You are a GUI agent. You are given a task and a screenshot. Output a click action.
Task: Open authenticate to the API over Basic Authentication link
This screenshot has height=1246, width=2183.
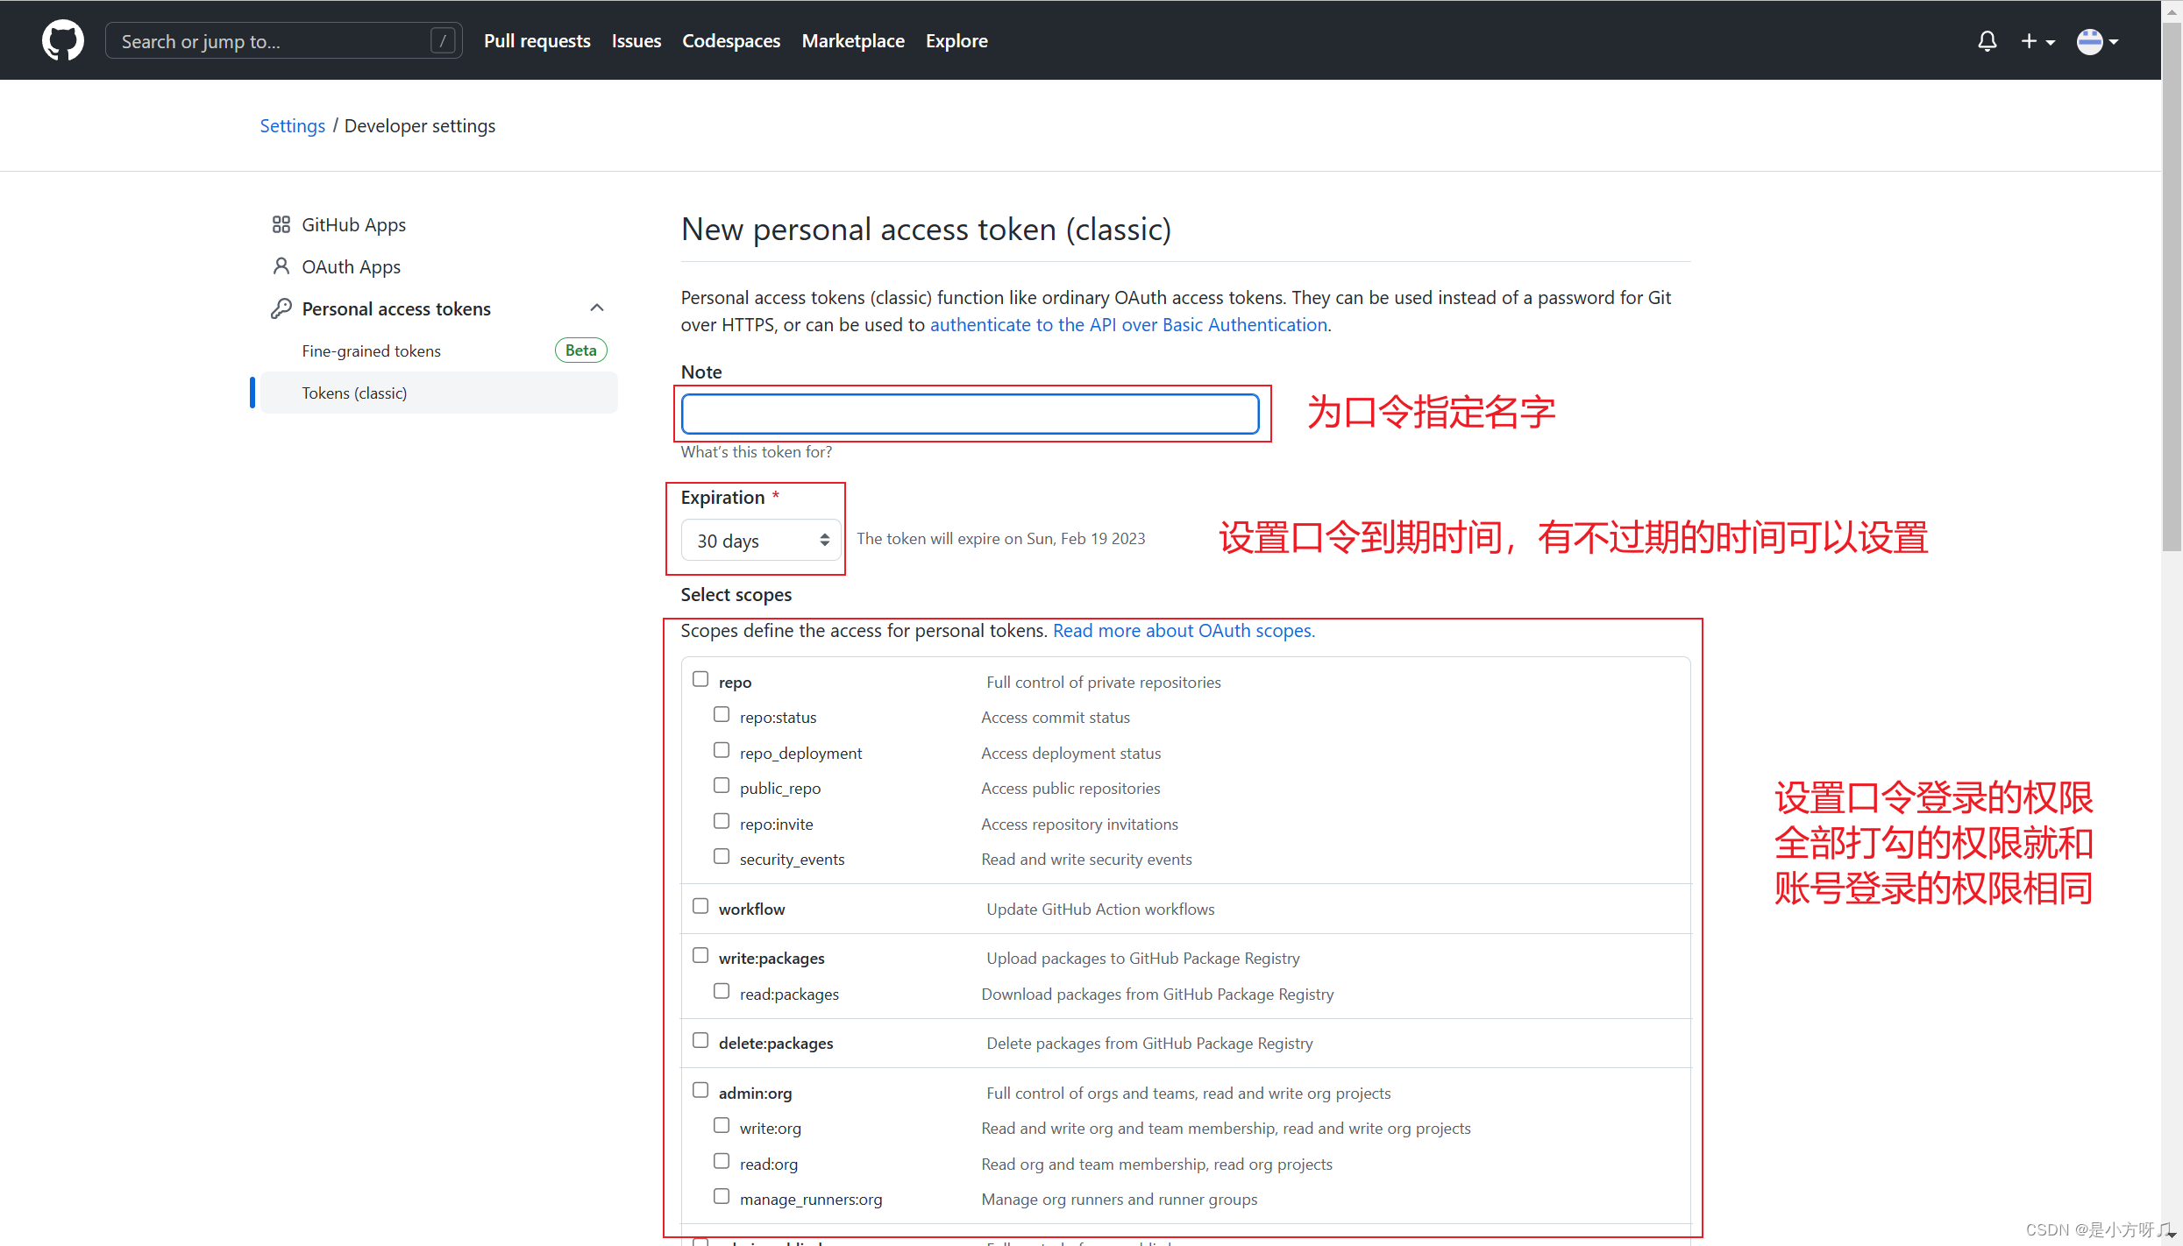(x=1128, y=324)
